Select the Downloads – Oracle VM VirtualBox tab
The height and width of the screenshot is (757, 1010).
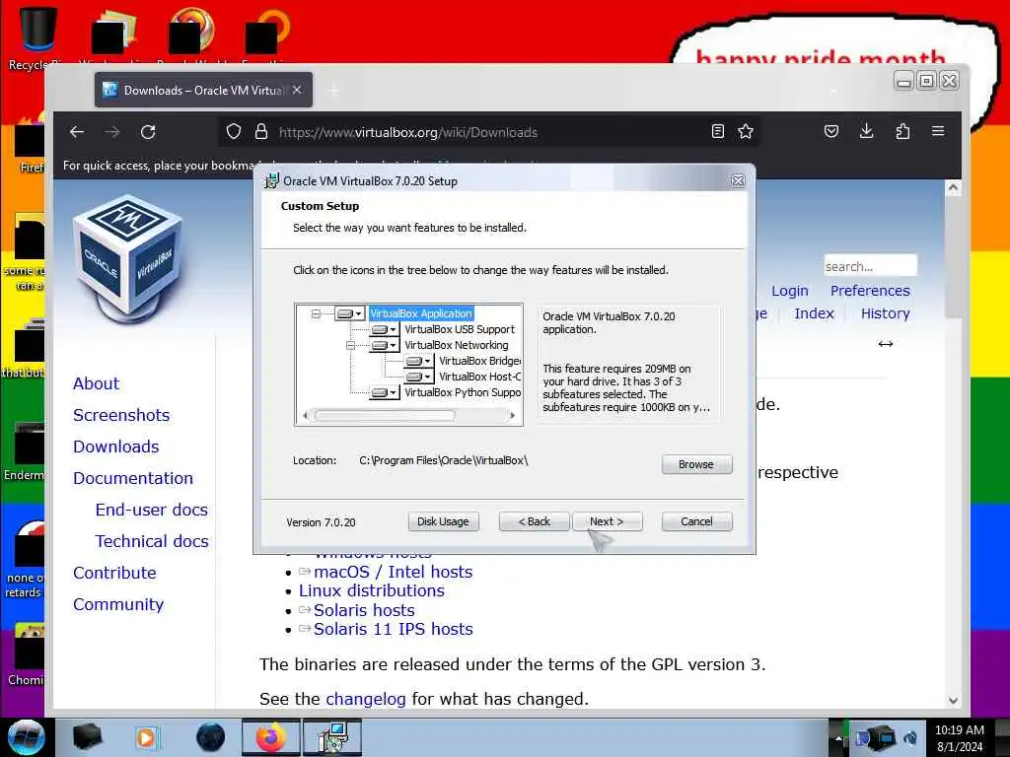click(x=203, y=90)
